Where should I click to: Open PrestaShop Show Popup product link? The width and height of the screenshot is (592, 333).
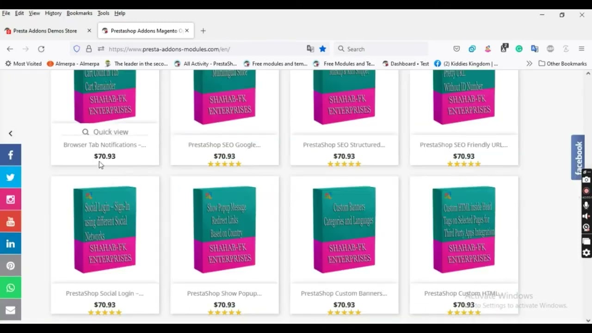tap(224, 293)
